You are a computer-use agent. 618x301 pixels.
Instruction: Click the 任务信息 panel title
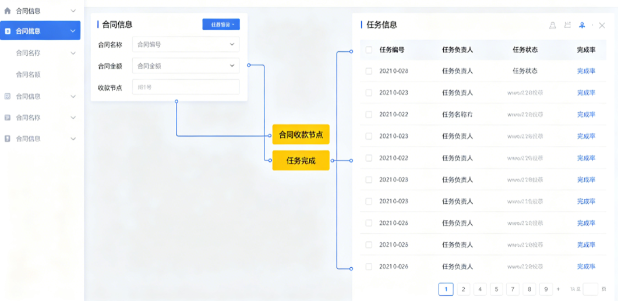pos(382,25)
